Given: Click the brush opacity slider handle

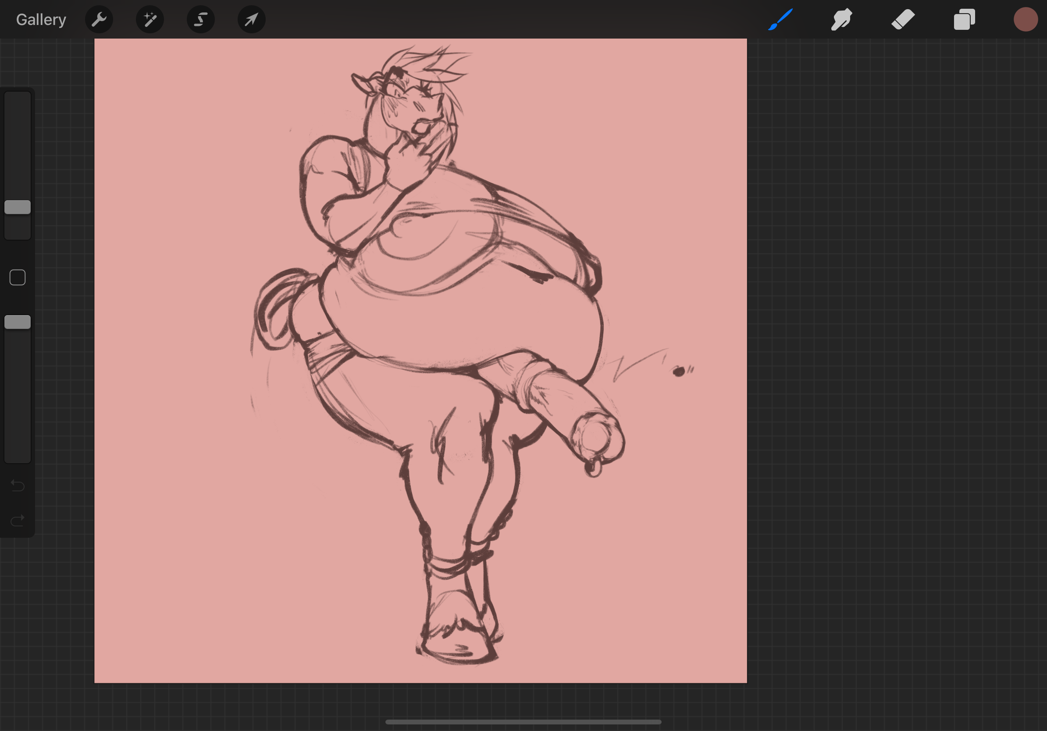Looking at the screenshot, I should click(18, 322).
